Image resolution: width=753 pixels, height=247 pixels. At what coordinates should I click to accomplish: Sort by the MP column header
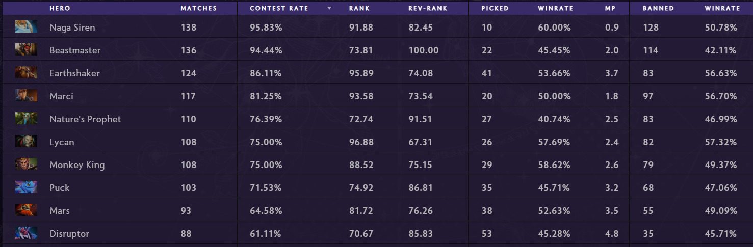(x=611, y=8)
